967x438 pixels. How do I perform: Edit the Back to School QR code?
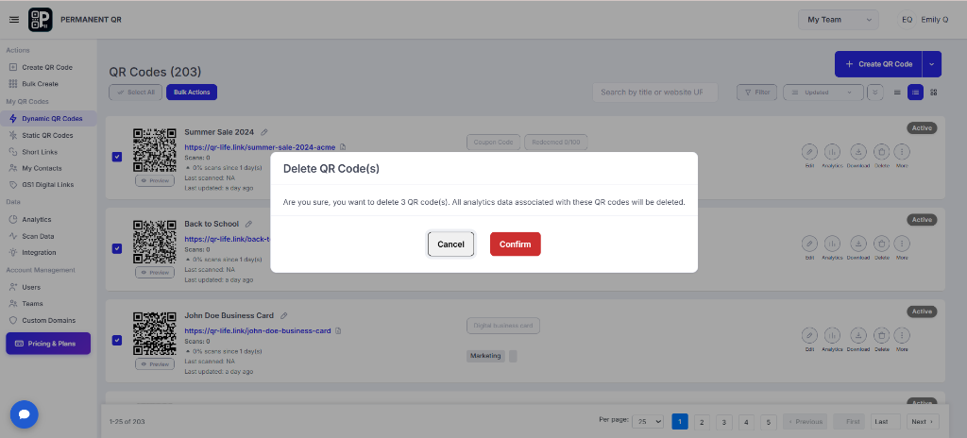click(809, 243)
